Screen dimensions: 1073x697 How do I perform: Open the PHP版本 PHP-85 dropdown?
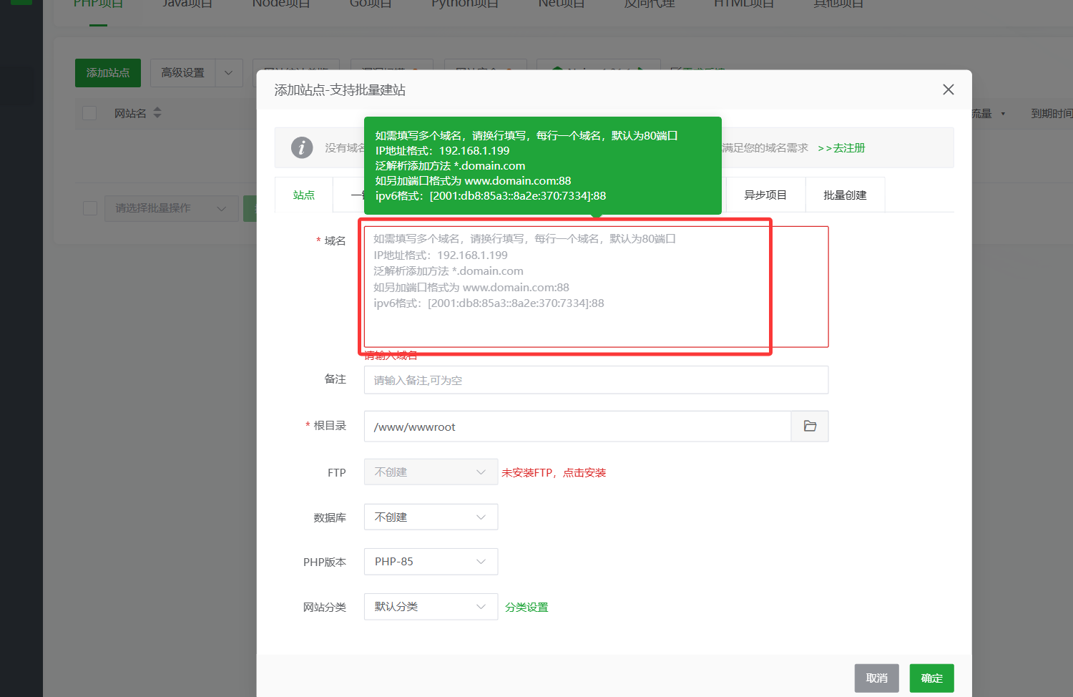pyautogui.click(x=431, y=562)
